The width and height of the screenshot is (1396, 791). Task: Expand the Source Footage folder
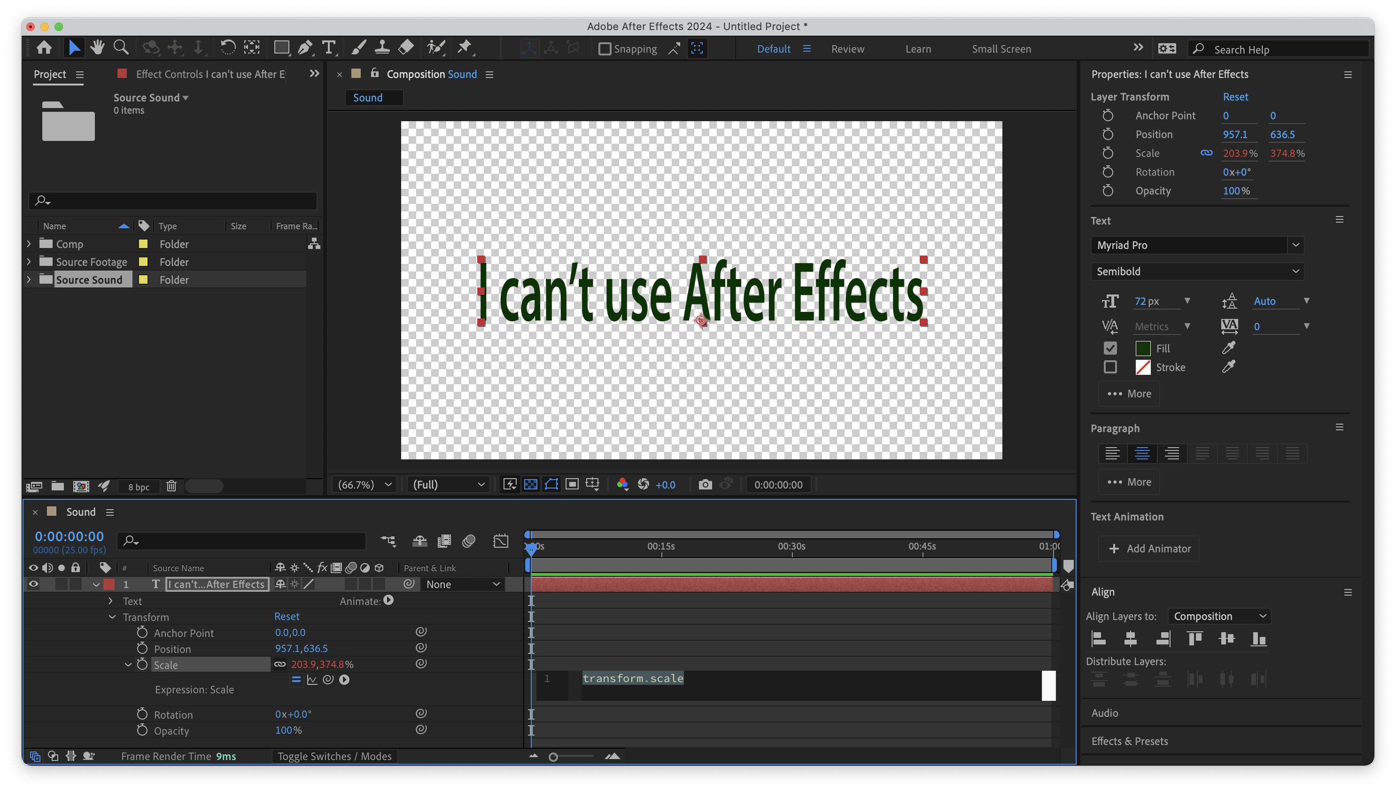pos(29,262)
